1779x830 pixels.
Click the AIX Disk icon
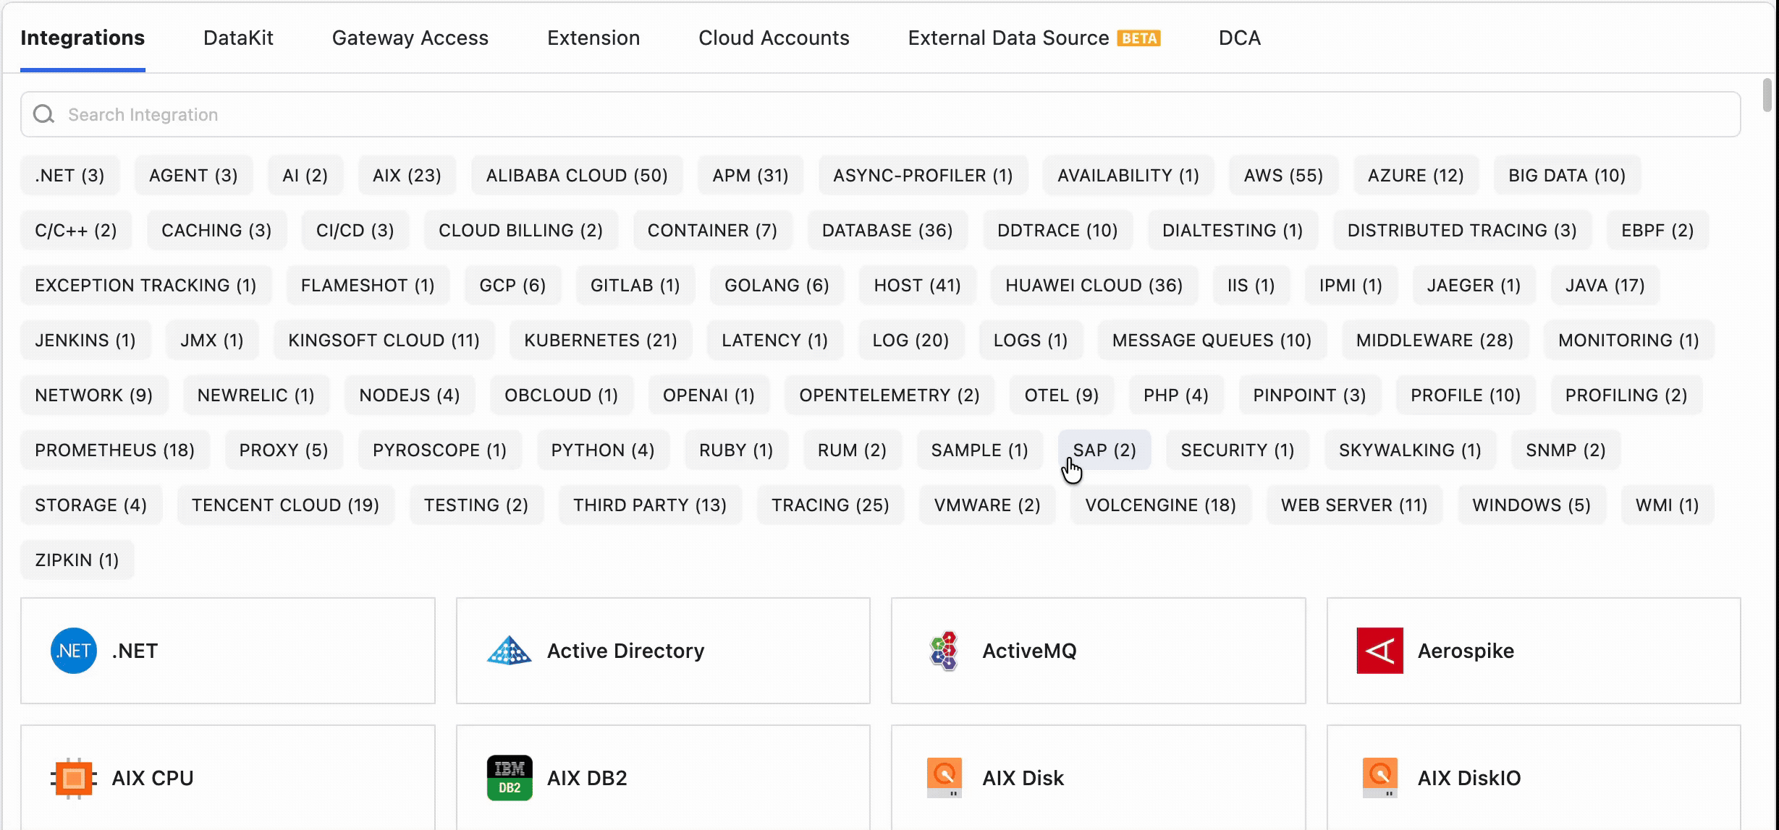(945, 778)
